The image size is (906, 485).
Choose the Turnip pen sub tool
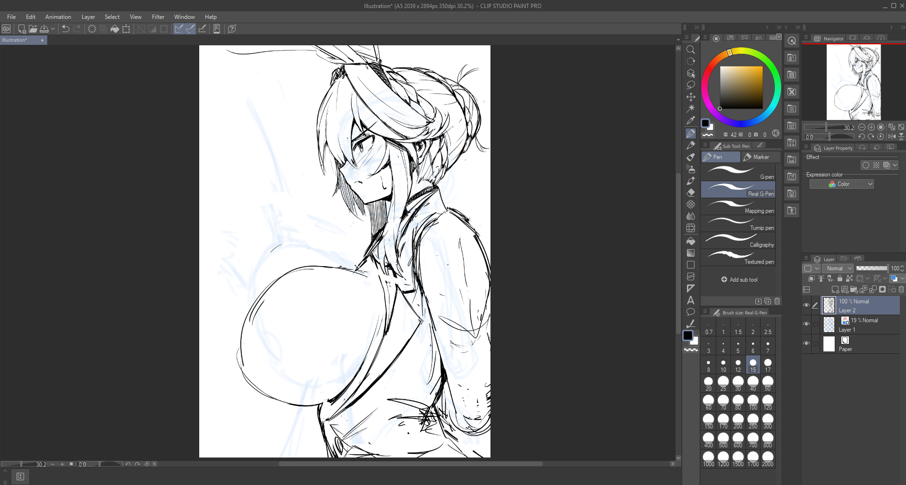tap(738, 223)
